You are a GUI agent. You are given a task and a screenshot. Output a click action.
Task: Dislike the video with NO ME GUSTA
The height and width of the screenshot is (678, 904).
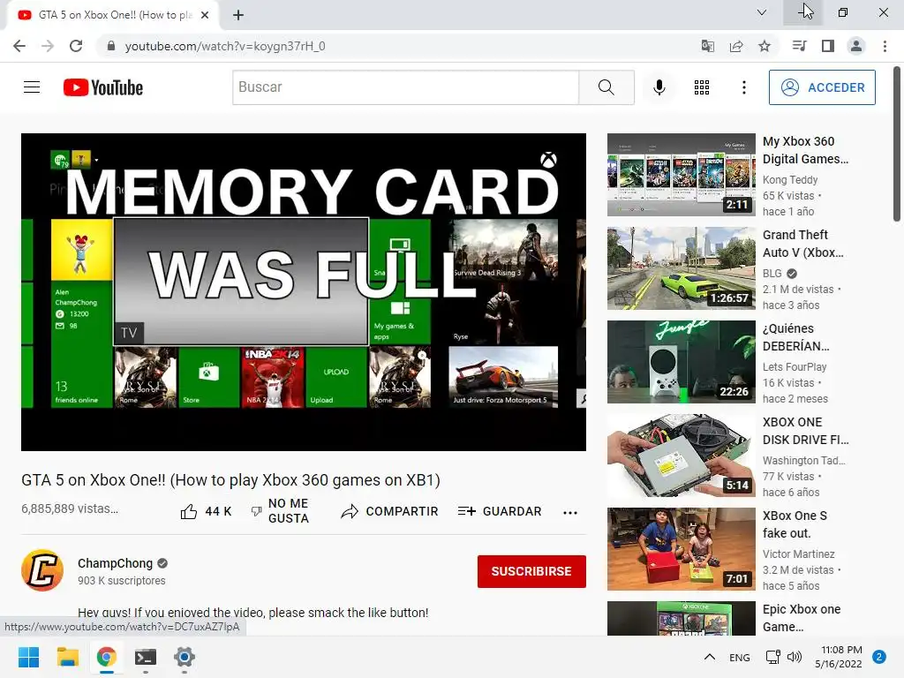click(x=281, y=511)
